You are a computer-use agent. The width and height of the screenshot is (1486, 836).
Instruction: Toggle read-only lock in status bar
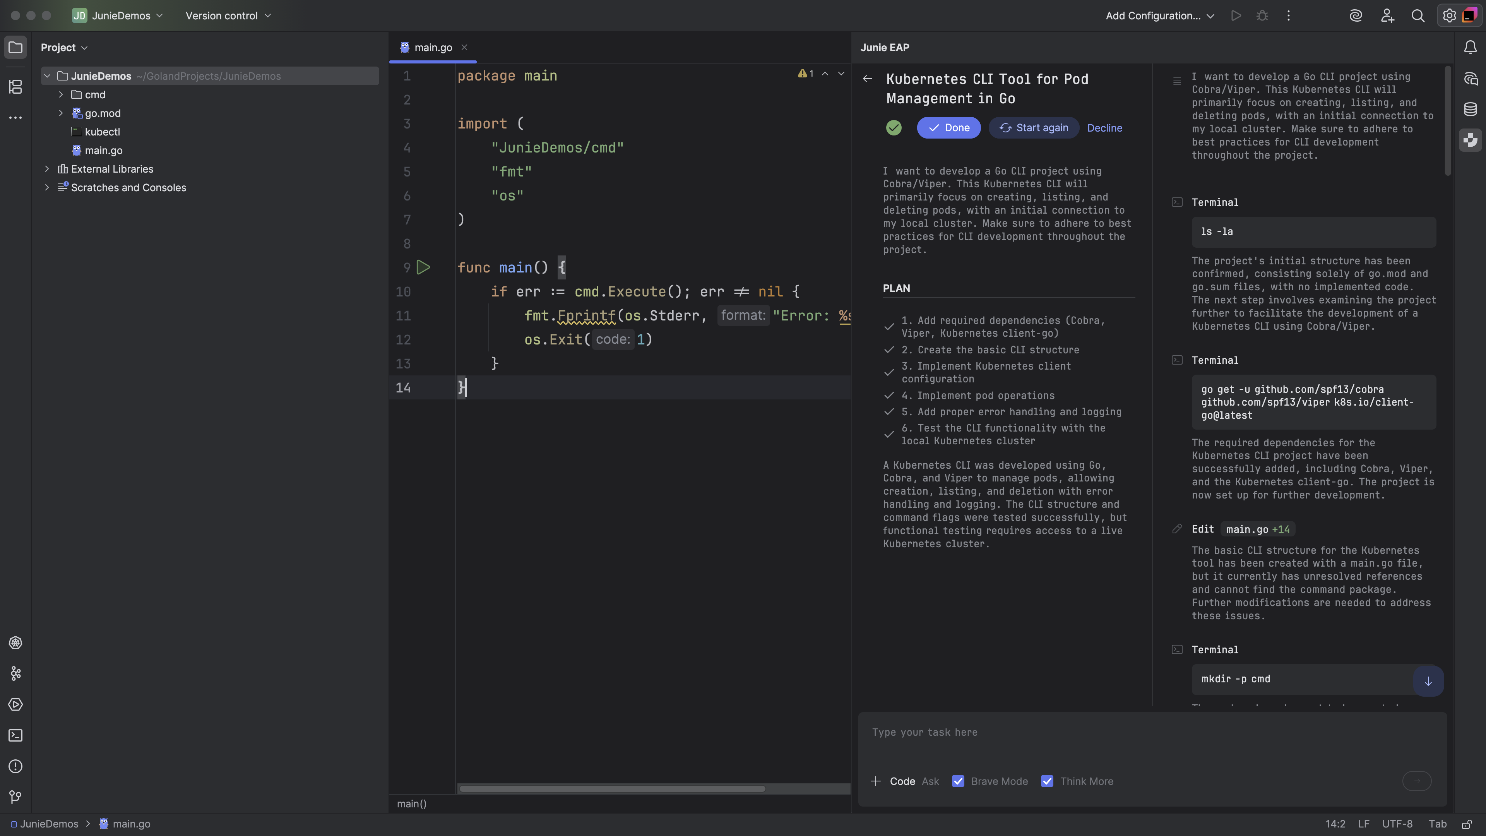point(1467,824)
